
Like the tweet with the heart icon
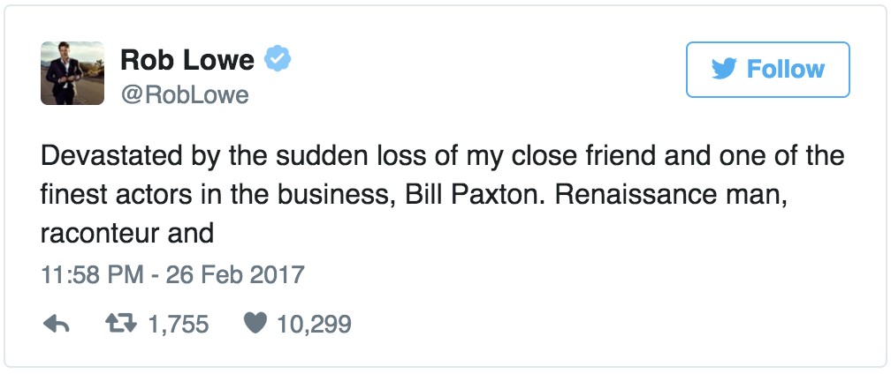(x=254, y=325)
